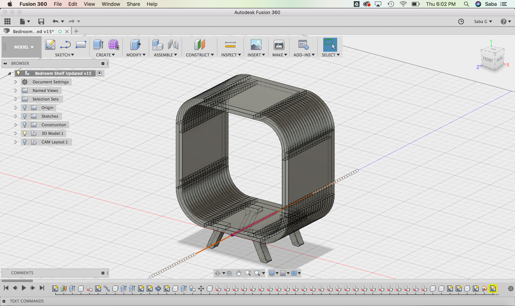
Task: Select the Press Pull modify icon
Action: click(135, 45)
